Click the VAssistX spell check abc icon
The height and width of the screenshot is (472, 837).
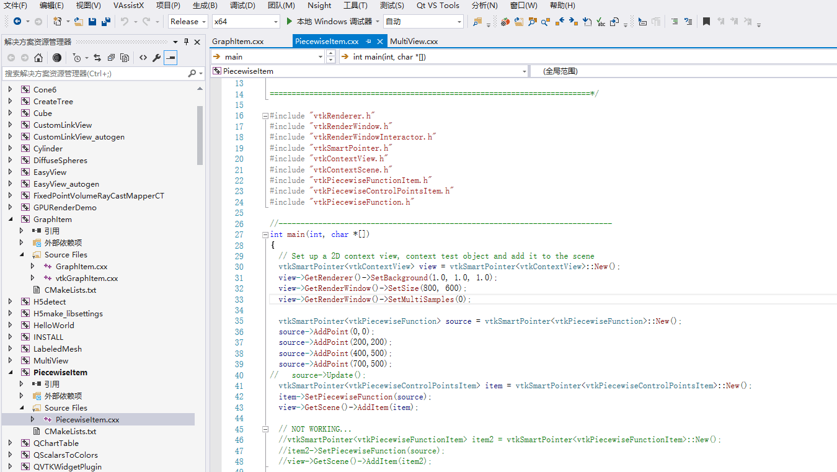tap(601, 21)
